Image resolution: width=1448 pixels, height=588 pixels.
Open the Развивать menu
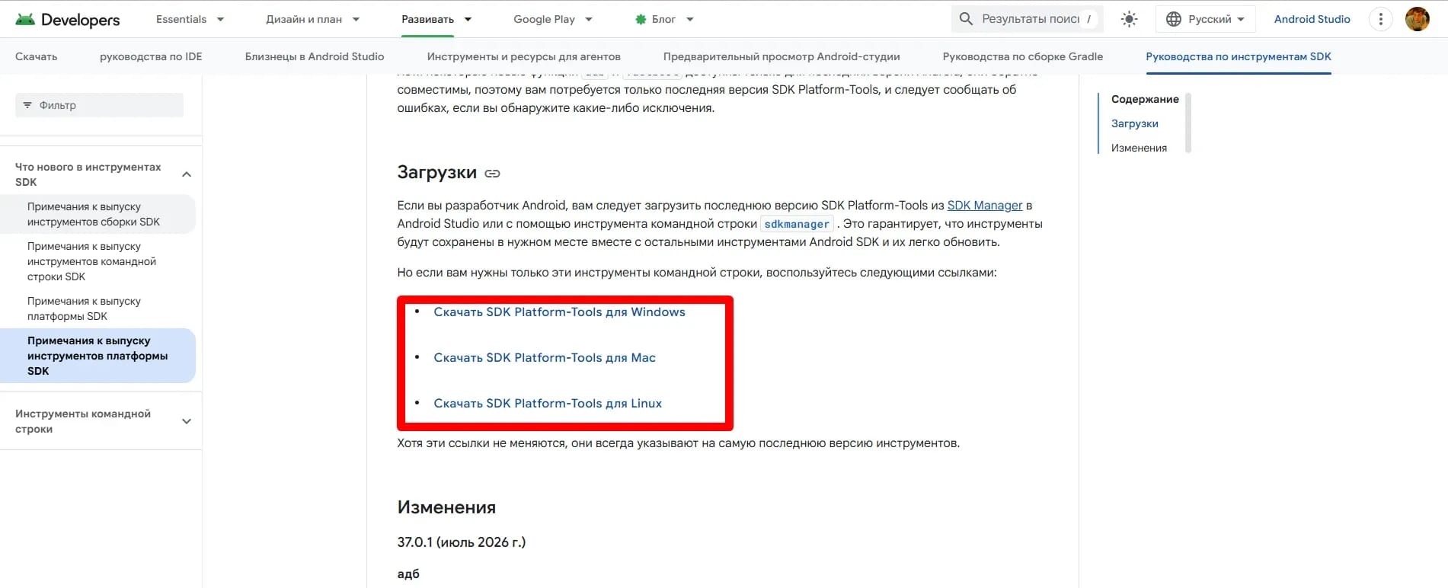(x=428, y=19)
